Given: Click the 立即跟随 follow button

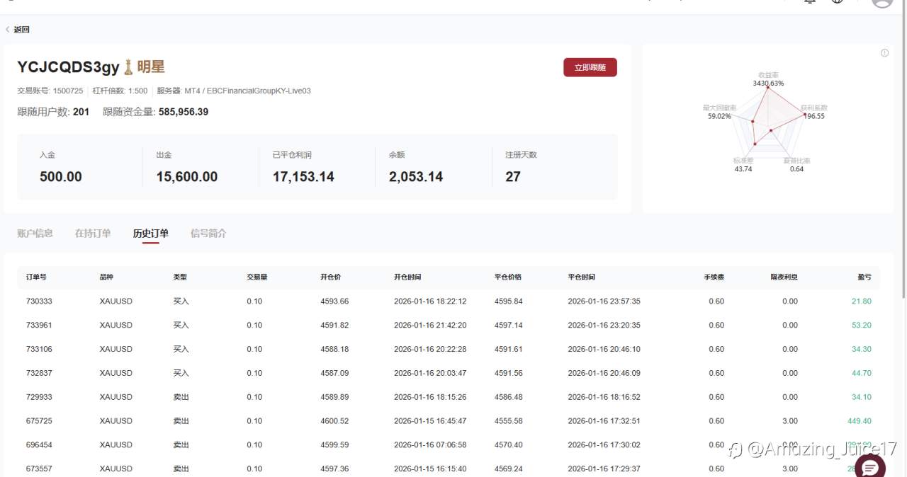Looking at the screenshot, I should [x=590, y=67].
